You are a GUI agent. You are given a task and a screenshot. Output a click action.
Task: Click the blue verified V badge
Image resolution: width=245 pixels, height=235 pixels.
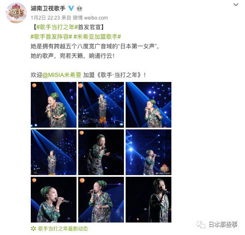pos(71,8)
